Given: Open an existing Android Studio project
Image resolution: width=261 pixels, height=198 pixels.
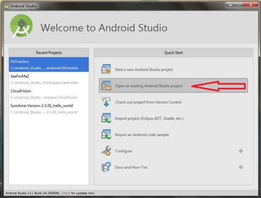Looking at the screenshot, I should (x=173, y=86).
